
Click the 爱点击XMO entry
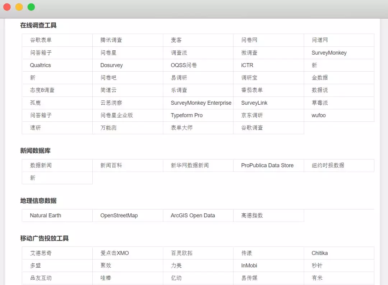[x=115, y=253]
